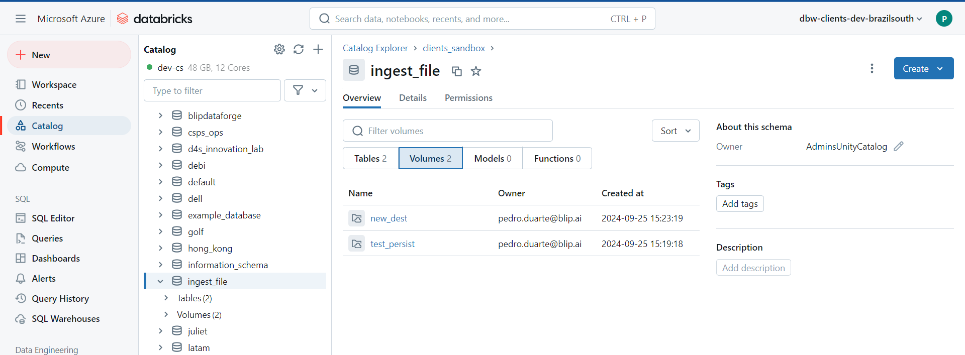The height and width of the screenshot is (355, 965).
Task: Open the hamburger navigation menu
Action: tap(21, 19)
